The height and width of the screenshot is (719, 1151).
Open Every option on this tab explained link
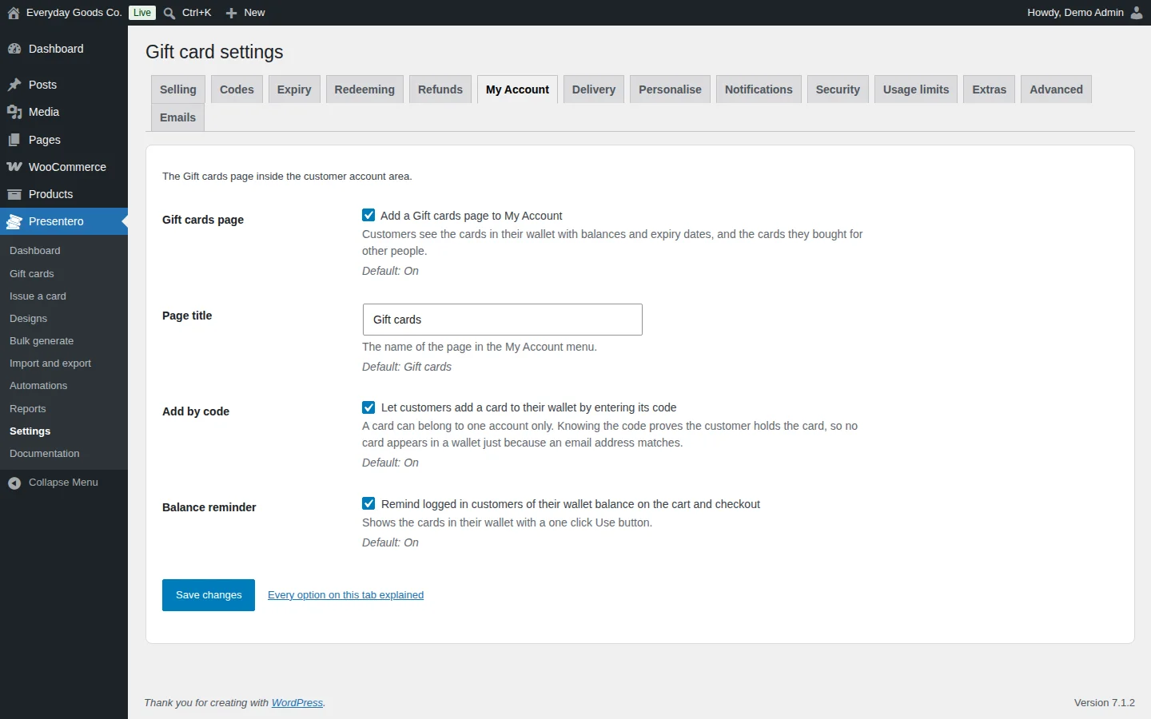[x=346, y=595]
